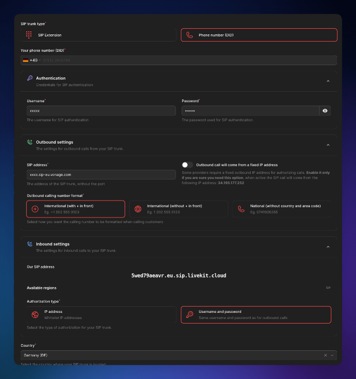Screen dimensions: 356x379
Task: Click the Username input field
Action: click(101, 111)
